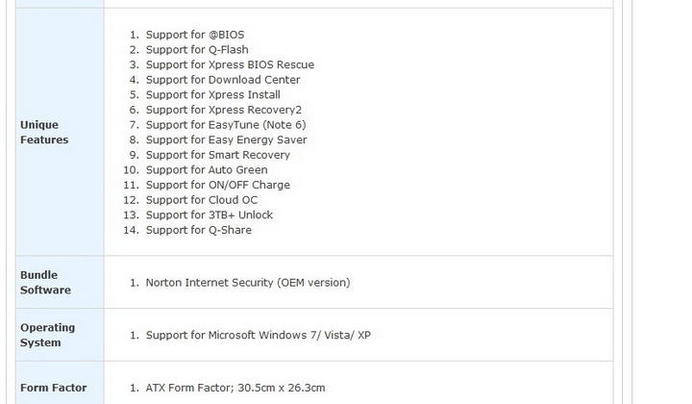Viewport: 692px width, 404px height.
Task: Click the "Bundle Software" row header
Action: coord(45,282)
